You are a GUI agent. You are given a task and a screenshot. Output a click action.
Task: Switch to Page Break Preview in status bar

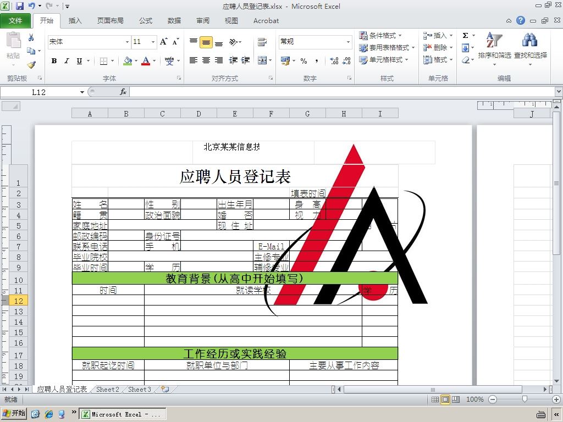pos(456,399)
